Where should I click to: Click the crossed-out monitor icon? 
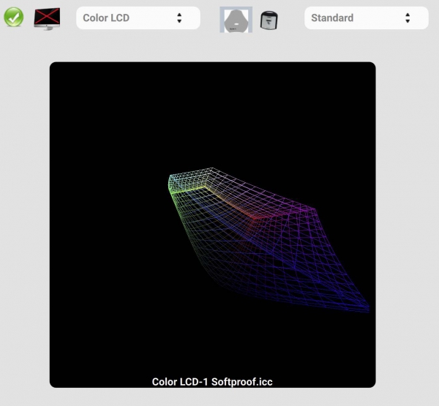[47, 19]
